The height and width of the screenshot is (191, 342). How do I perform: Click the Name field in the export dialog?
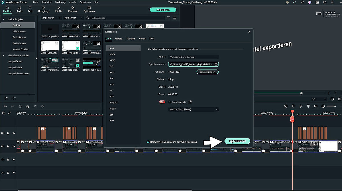[x=194, y=57]
